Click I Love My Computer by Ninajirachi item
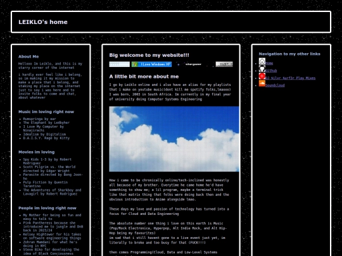The width and height of the screenshot is (342, 256). [44, 128]
